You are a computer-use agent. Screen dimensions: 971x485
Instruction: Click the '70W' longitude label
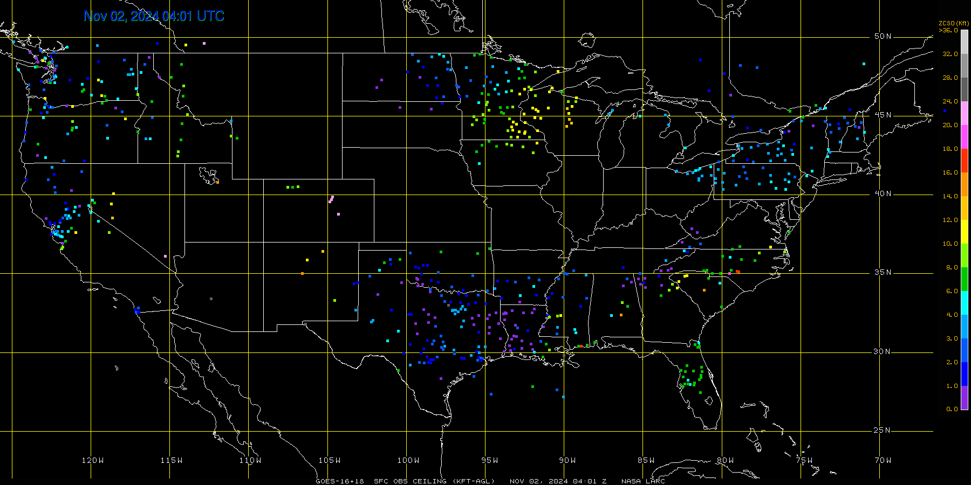[x=883, y=460]
